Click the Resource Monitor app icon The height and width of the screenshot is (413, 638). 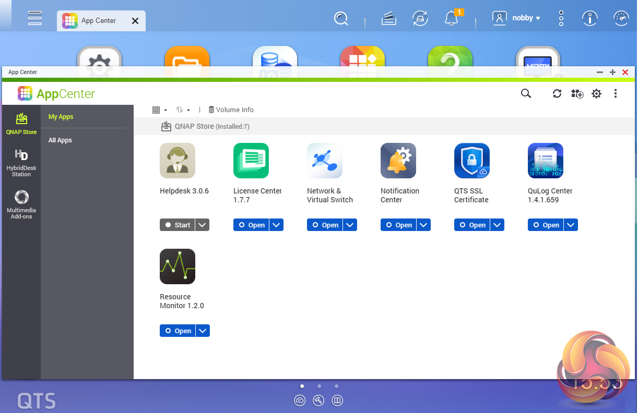click(178, 266)
